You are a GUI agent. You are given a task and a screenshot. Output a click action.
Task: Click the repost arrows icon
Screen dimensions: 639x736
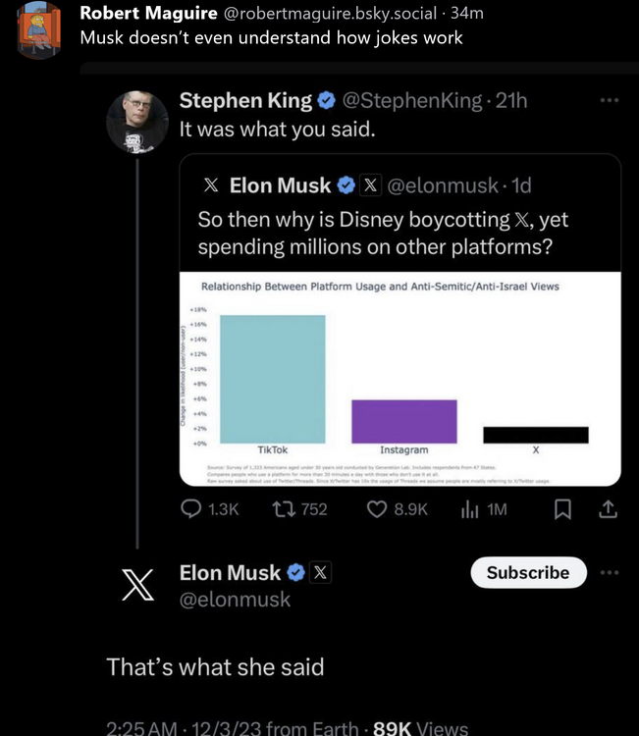[x=282, y=508]
